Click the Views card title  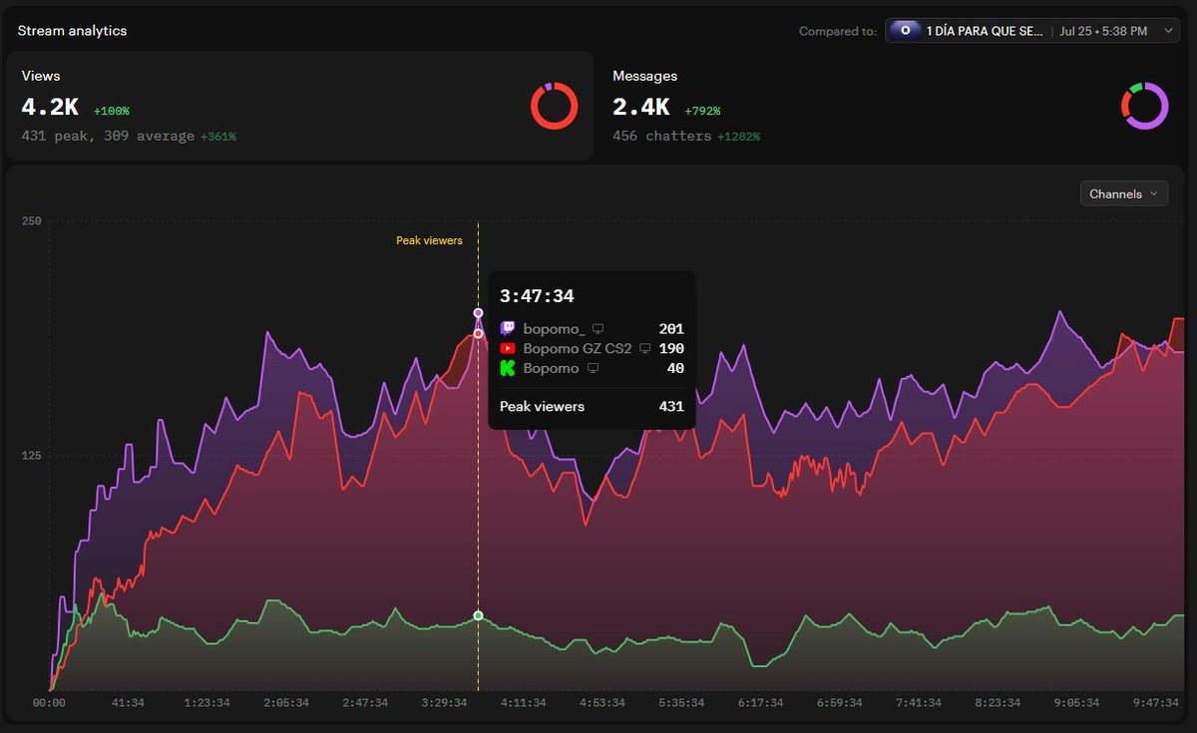coord(41,76)
